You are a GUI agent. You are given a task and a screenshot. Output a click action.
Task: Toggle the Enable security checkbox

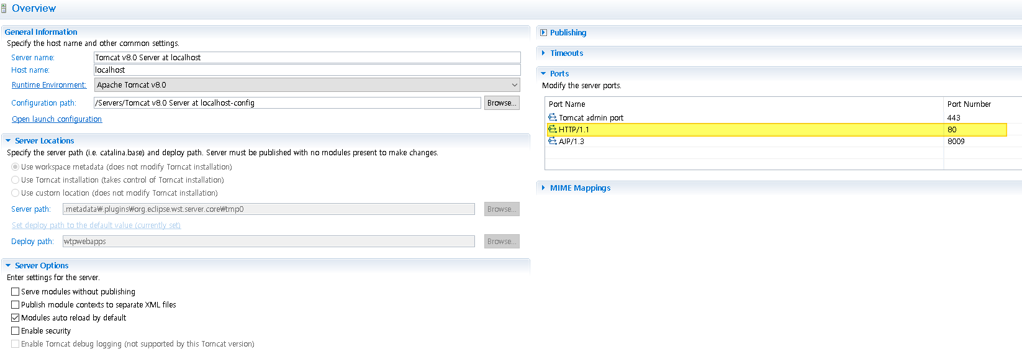(15, 330)
